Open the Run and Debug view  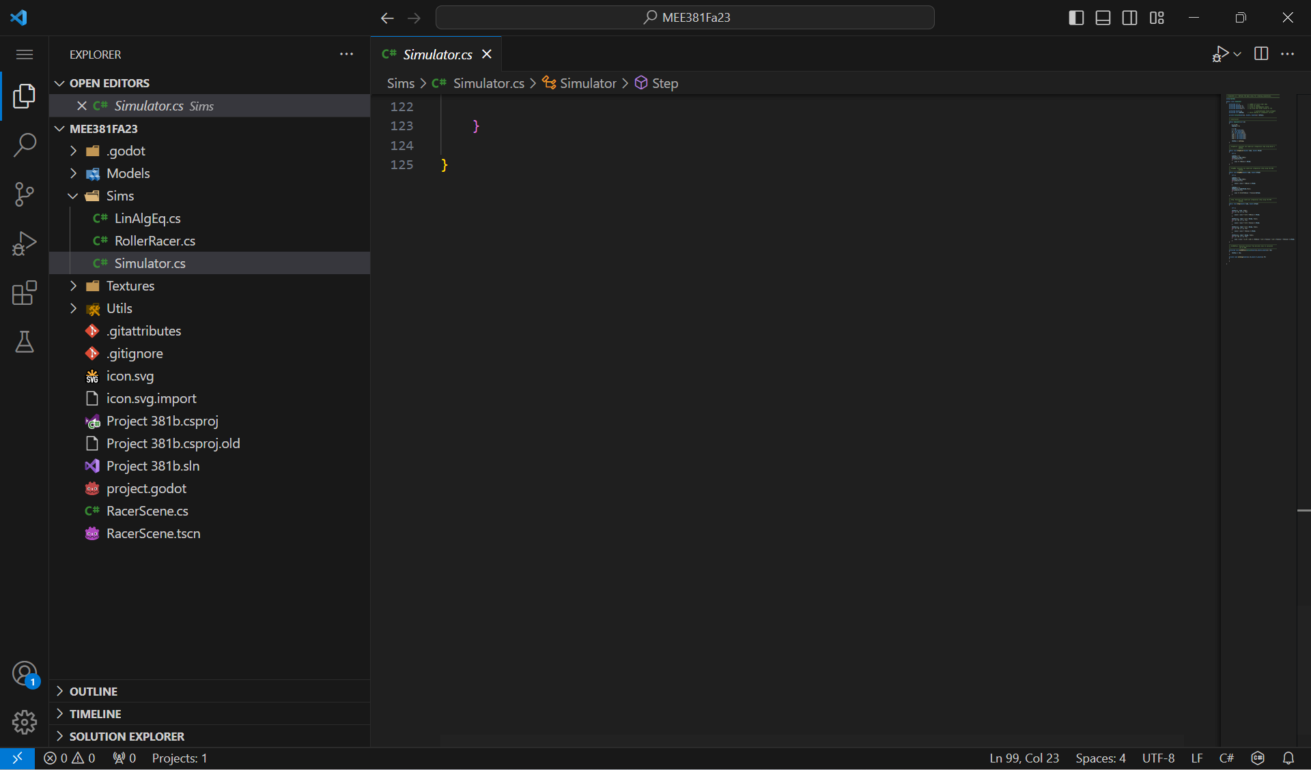[x=25, y=243]
